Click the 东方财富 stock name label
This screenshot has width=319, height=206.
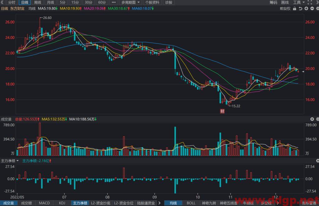pos(17,8)
